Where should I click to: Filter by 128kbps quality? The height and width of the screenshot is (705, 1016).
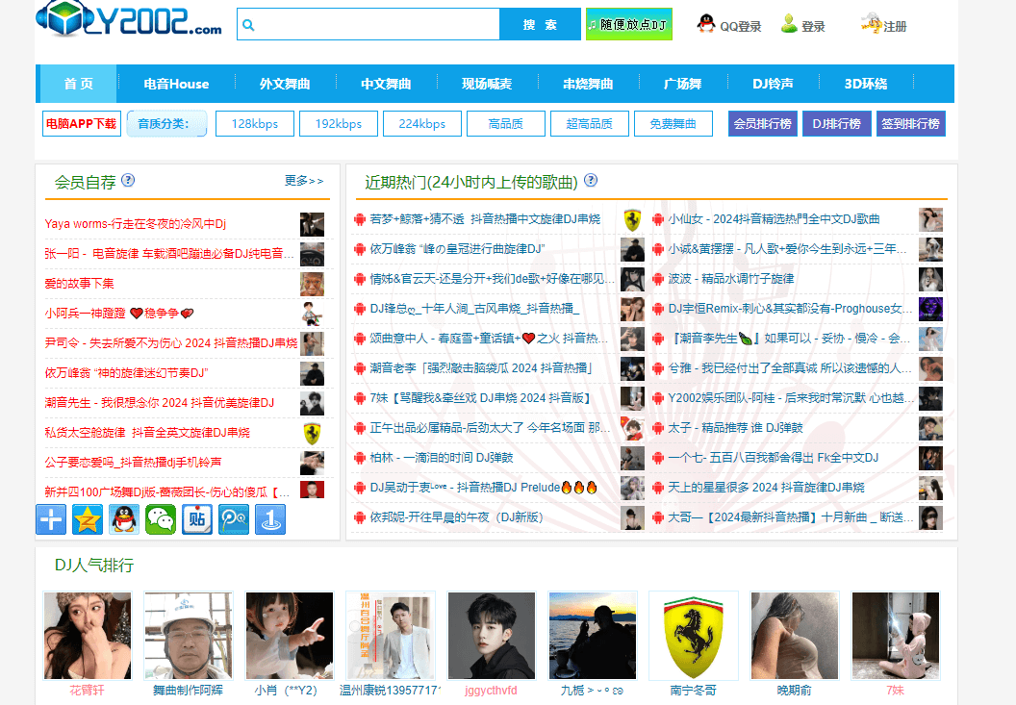pos(255,124)
